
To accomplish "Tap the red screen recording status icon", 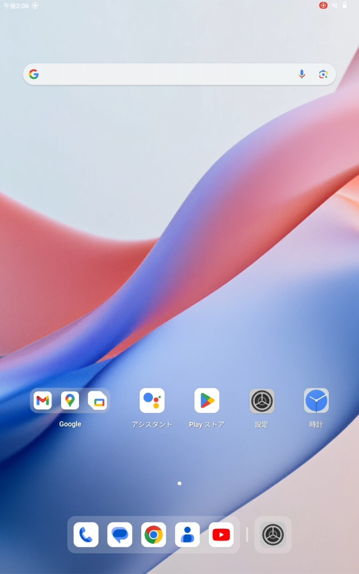I will tap(323, 5).
